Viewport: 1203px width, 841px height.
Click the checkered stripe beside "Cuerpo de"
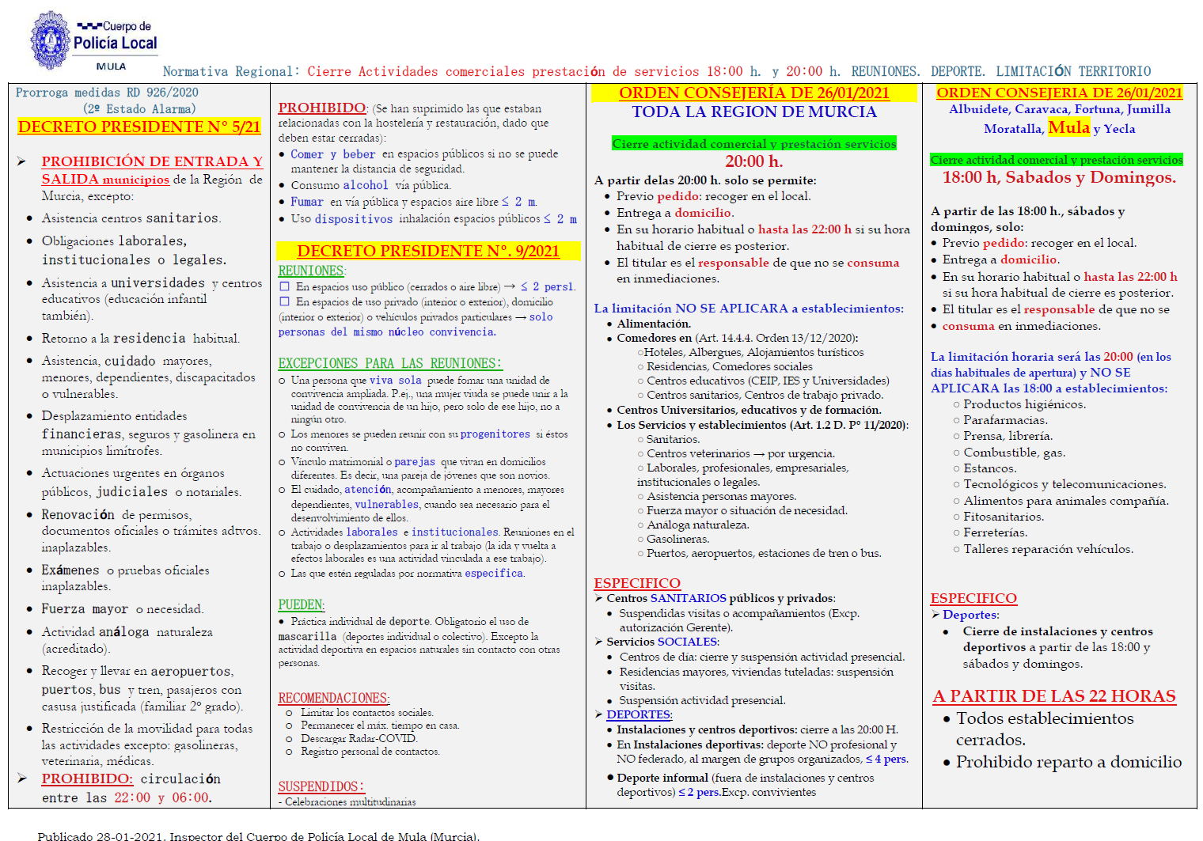tap(89, 26)
